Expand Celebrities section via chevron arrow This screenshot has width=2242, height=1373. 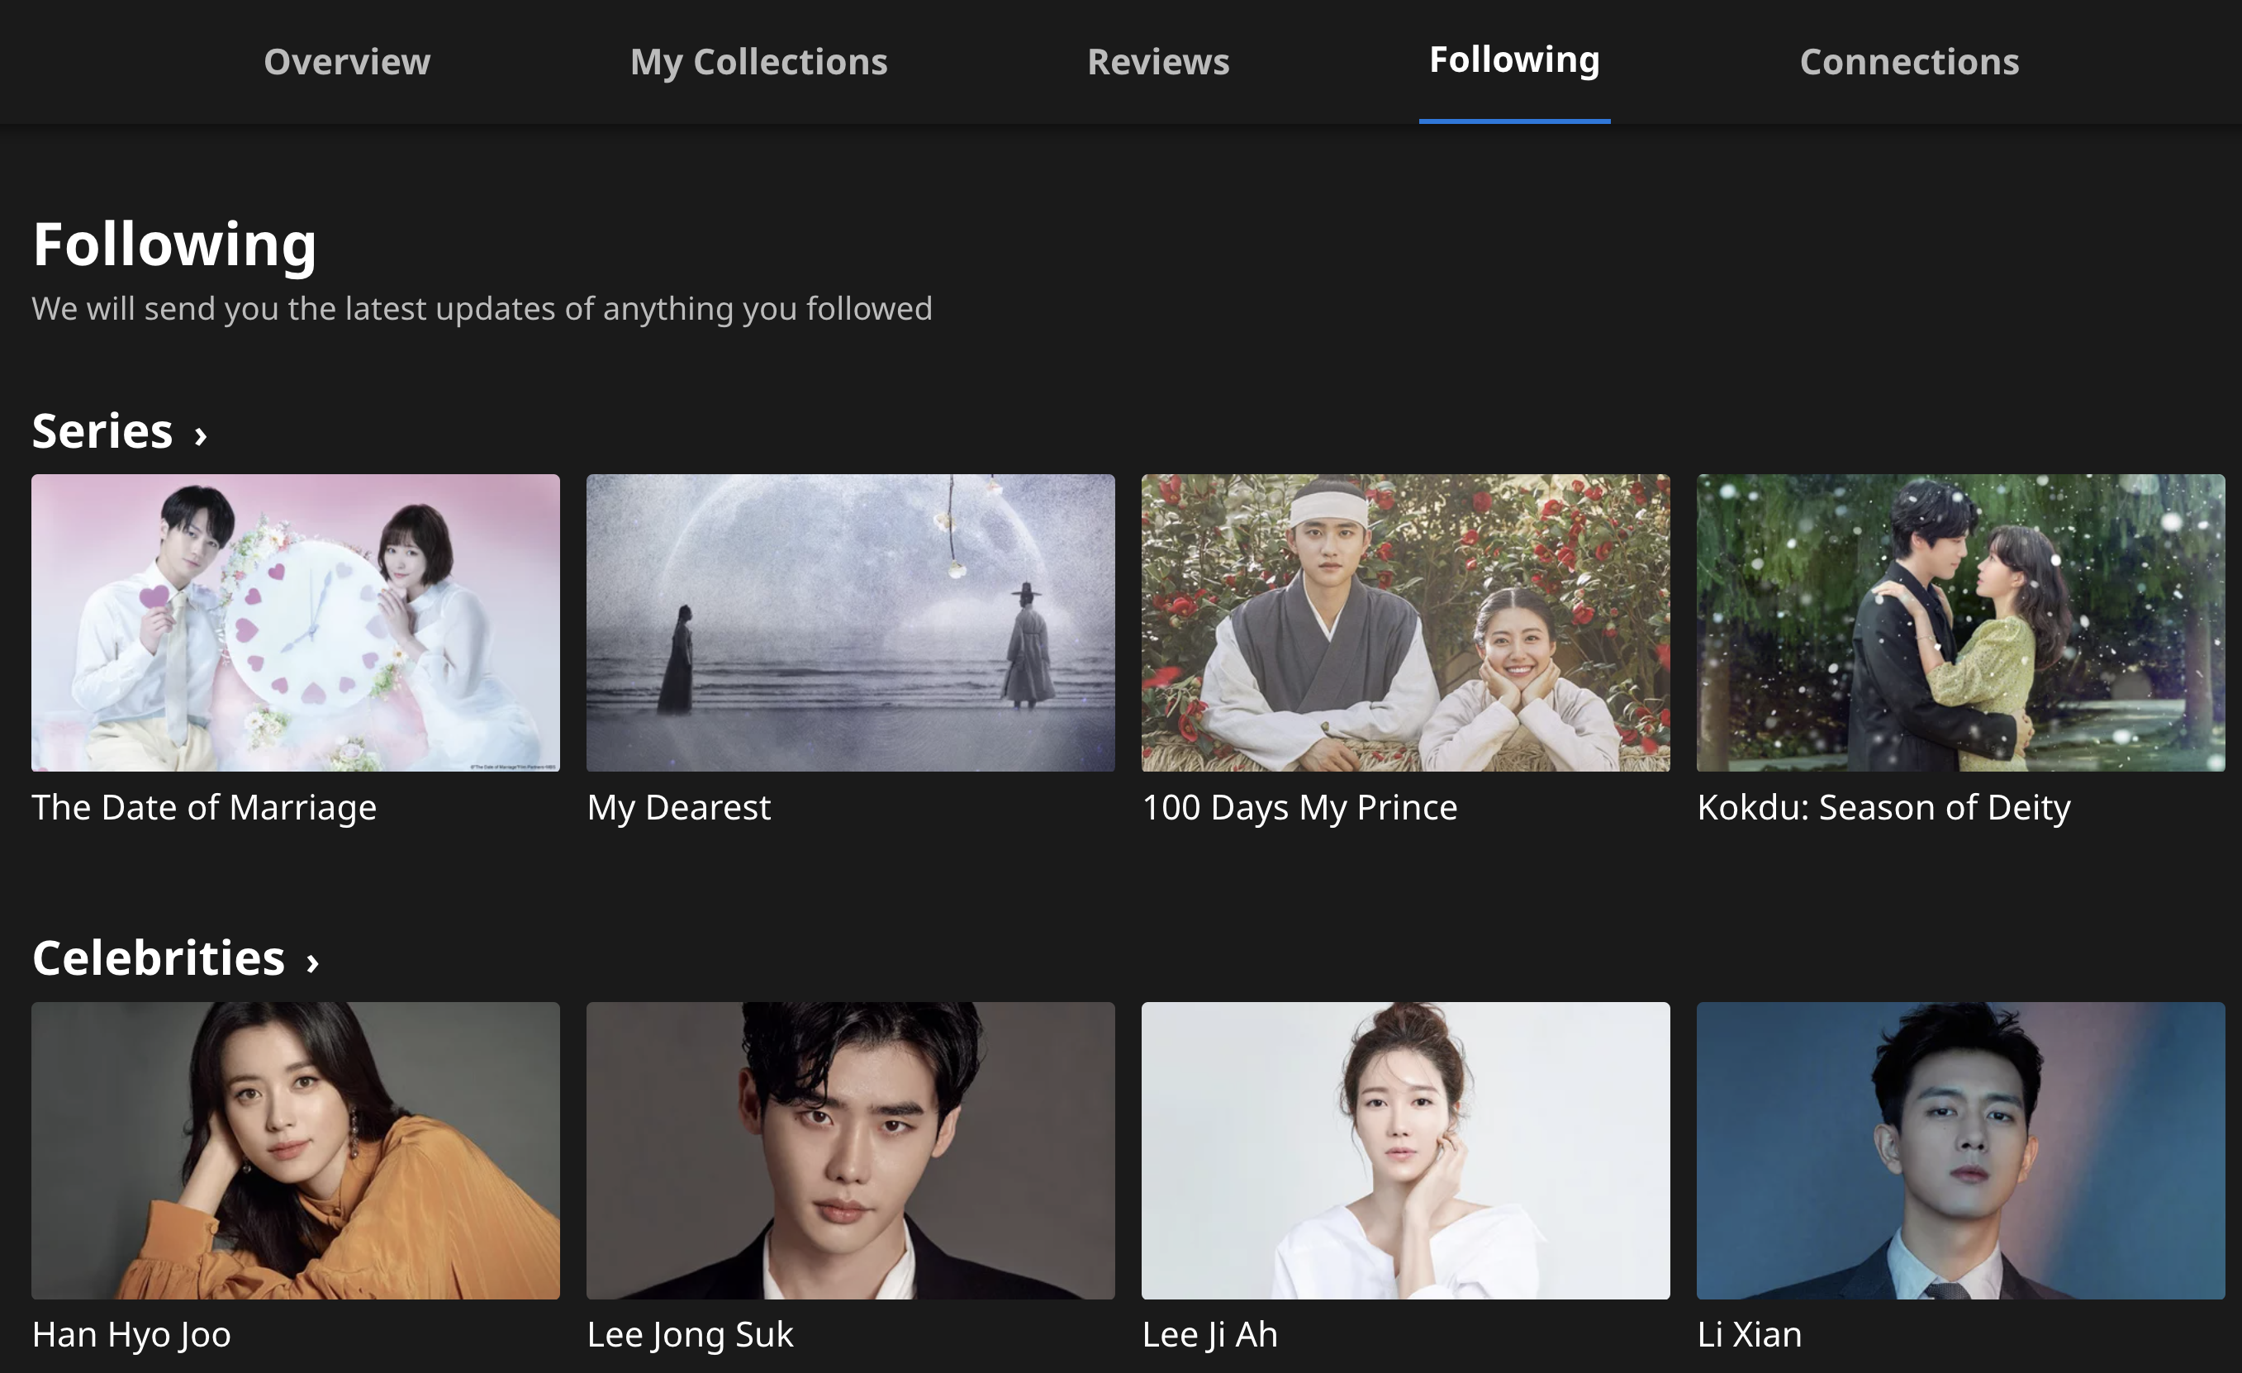(x=313, y=962)
